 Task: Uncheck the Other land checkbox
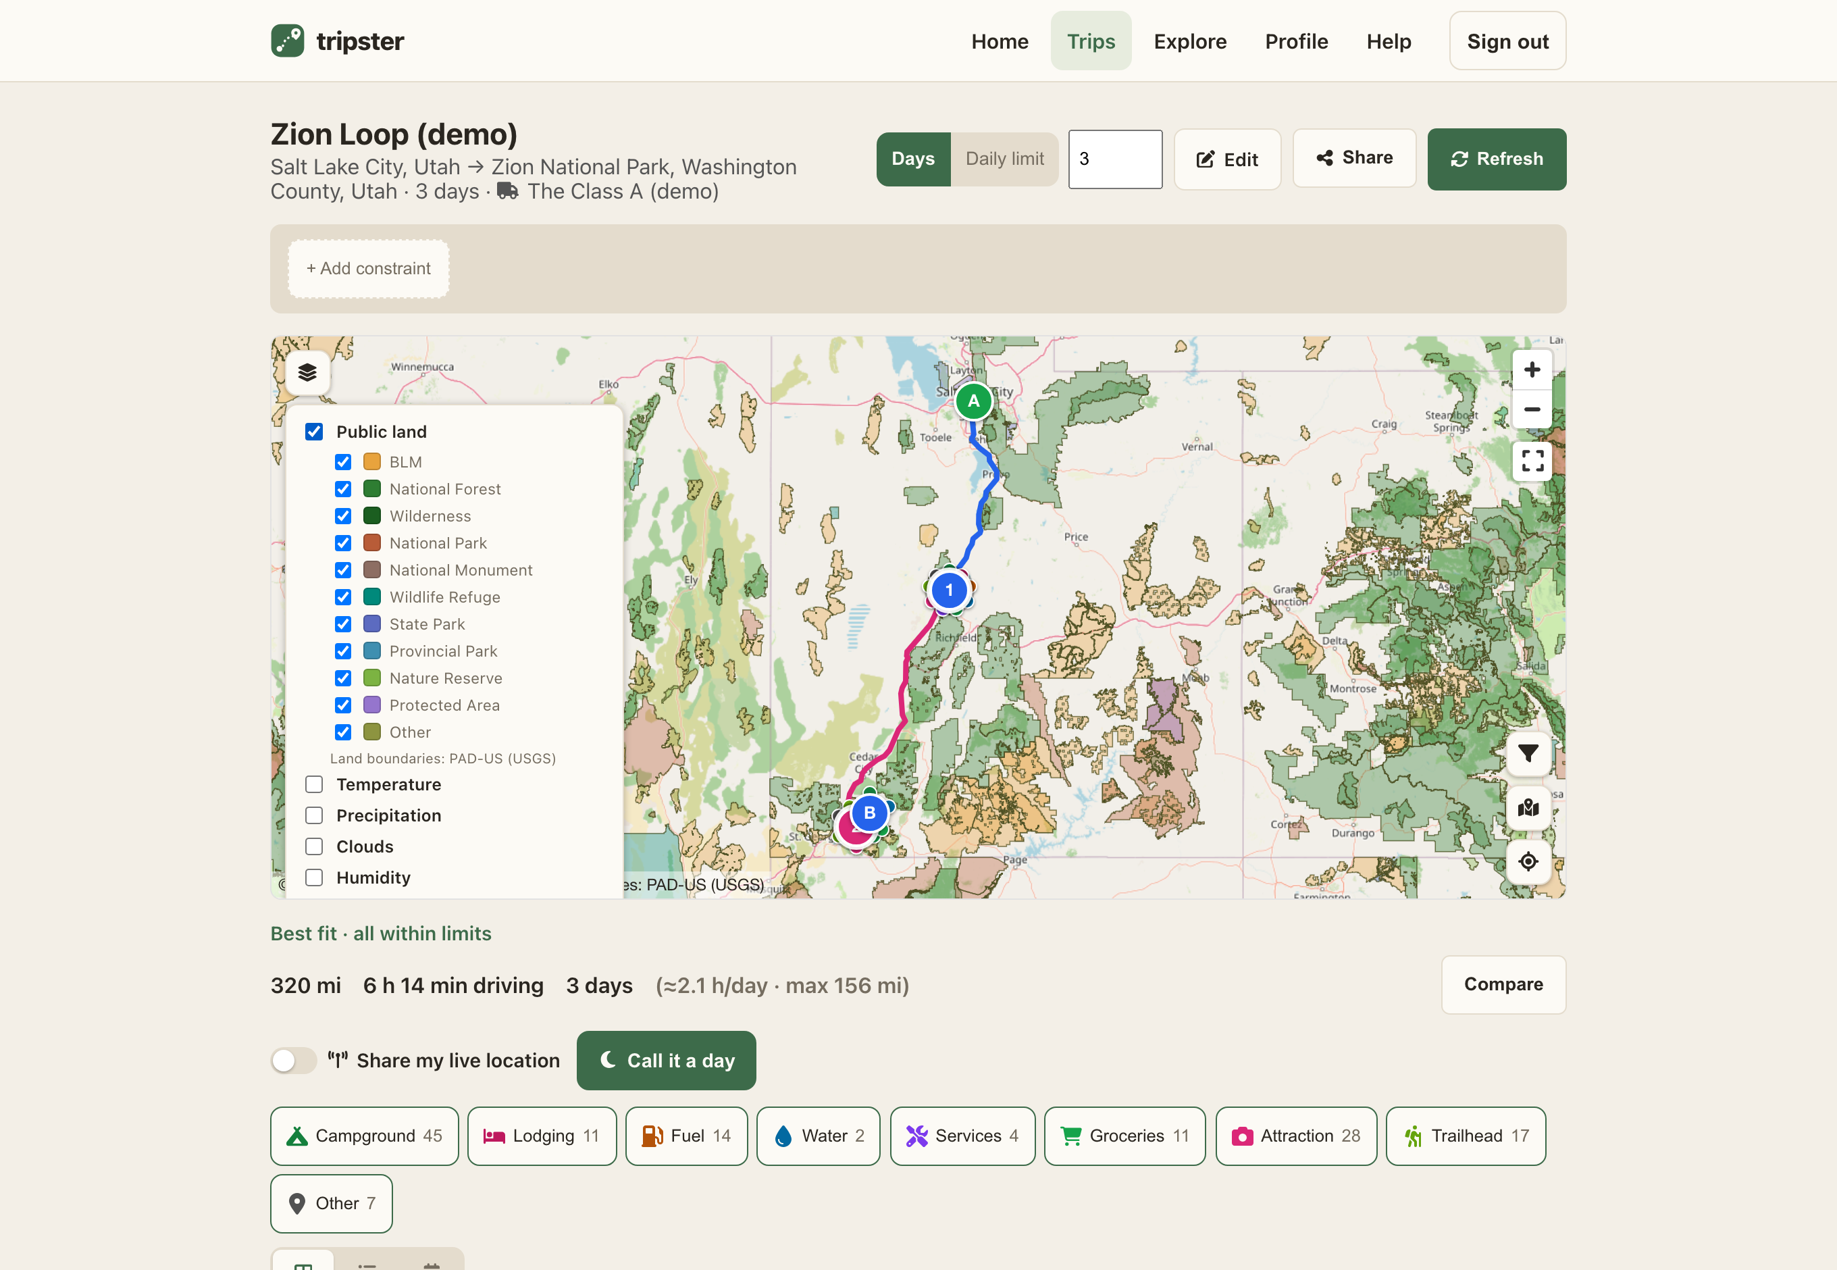pyautogui.click(x=343, y=732)
